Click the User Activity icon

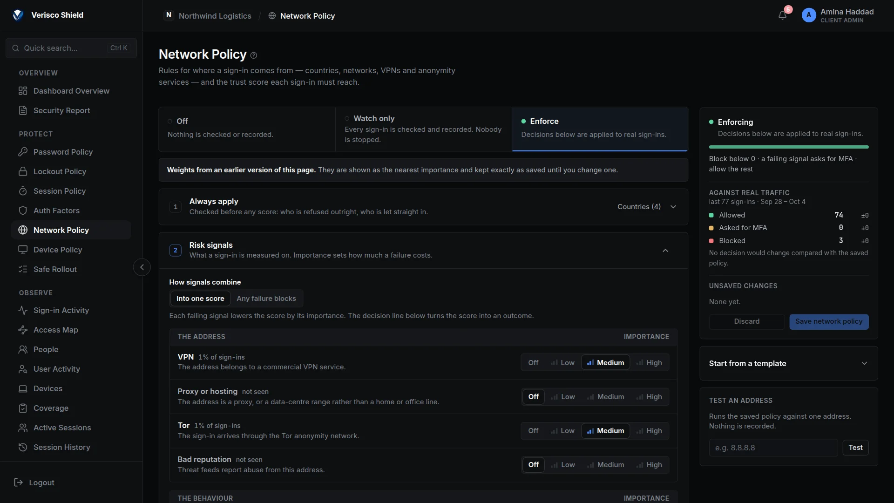(23, 369)
